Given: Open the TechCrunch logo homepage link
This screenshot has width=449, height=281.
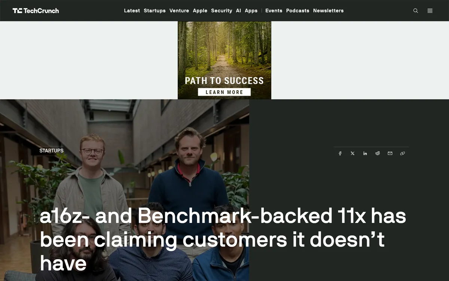Looking at the screenshot, I should pos(36,10).
